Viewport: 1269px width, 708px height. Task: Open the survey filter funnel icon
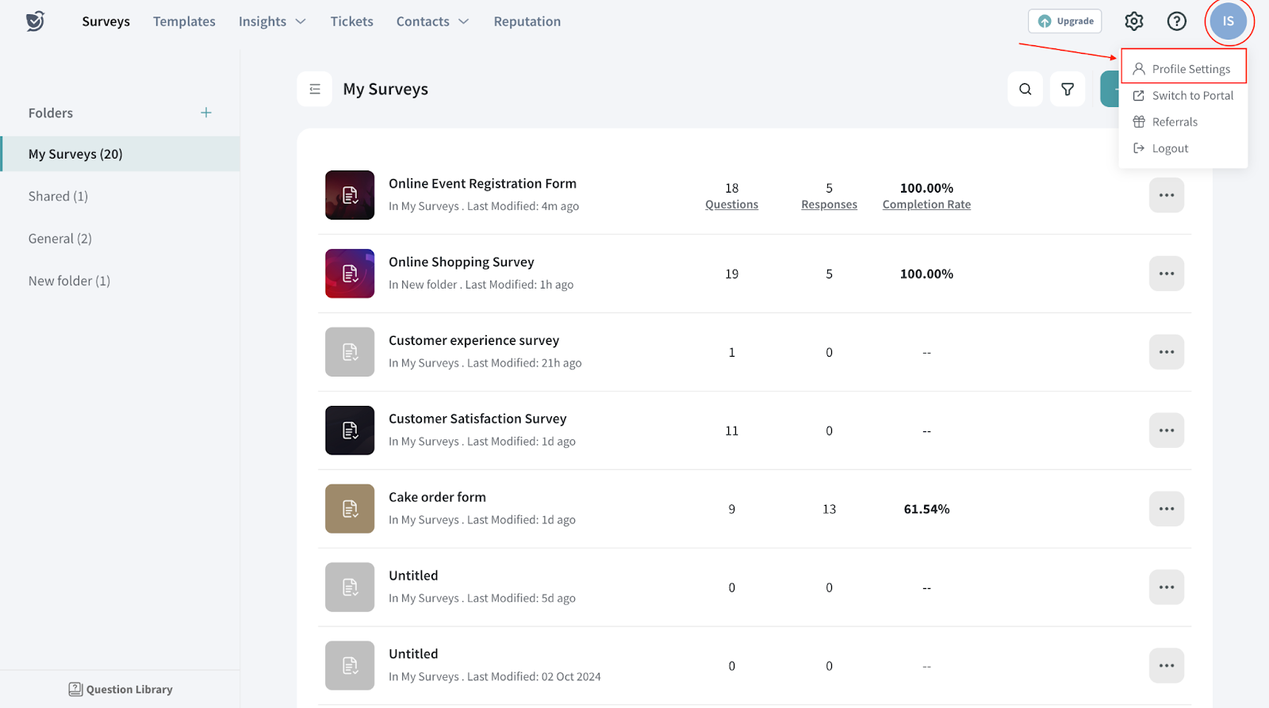coord(1068,89)
